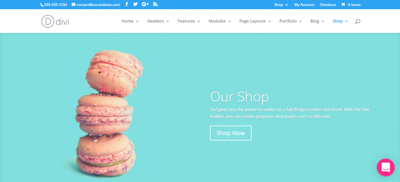Expand the Features dropdown menu
The image size is (400, 182).
point(189,21)
